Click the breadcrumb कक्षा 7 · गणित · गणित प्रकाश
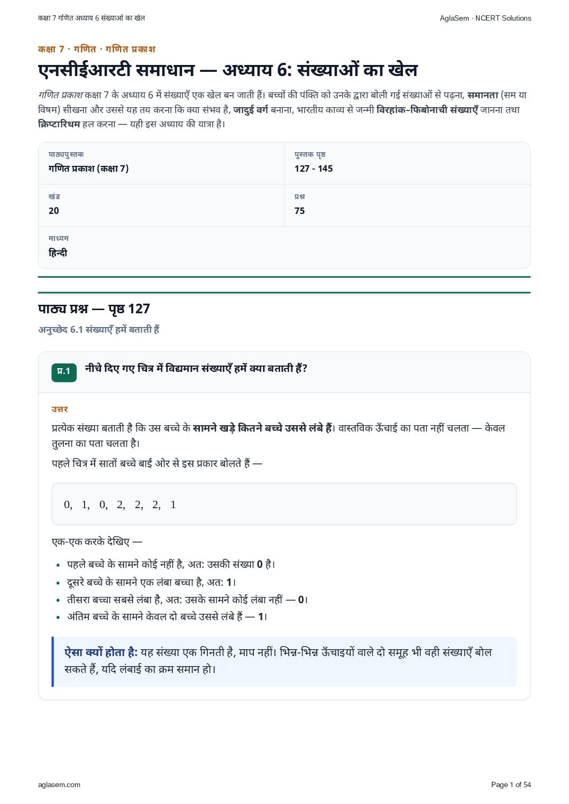The width and height of the screenshot is (569, 804). (x=97, y=49)
